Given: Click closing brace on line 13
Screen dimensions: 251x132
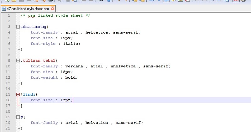Looking at the screenshot, I should pyautogui.click(x=22, y=83).
